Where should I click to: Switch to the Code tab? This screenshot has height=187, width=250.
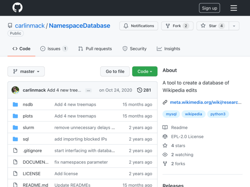[21, 49]
